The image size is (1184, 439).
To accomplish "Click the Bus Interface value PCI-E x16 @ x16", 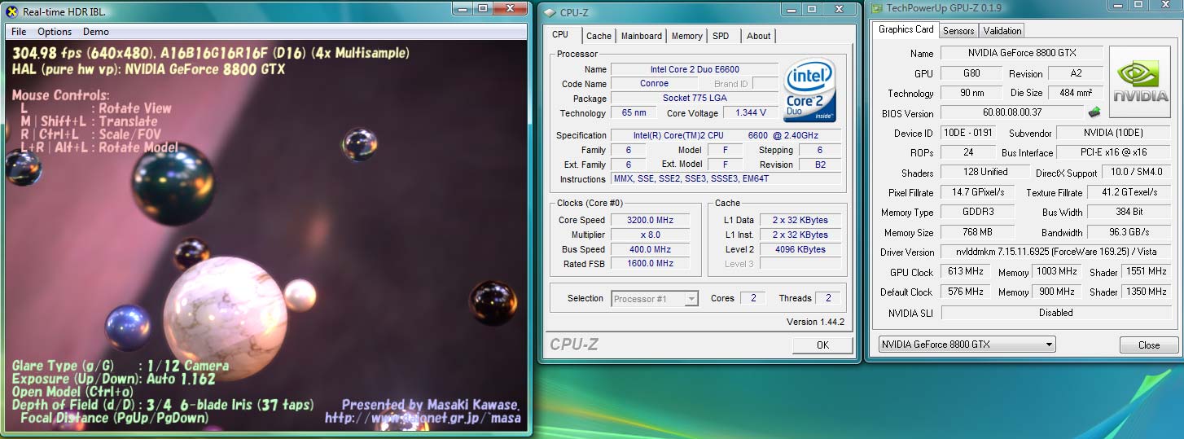I will coord(1113,152).
